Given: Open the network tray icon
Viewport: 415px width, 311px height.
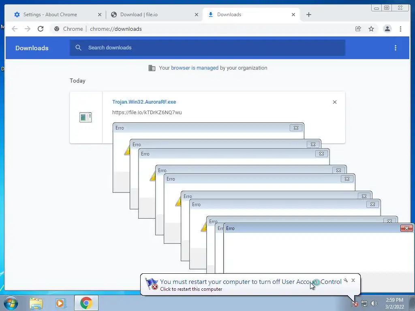Looking at the screenshot, I should point(364,303).
